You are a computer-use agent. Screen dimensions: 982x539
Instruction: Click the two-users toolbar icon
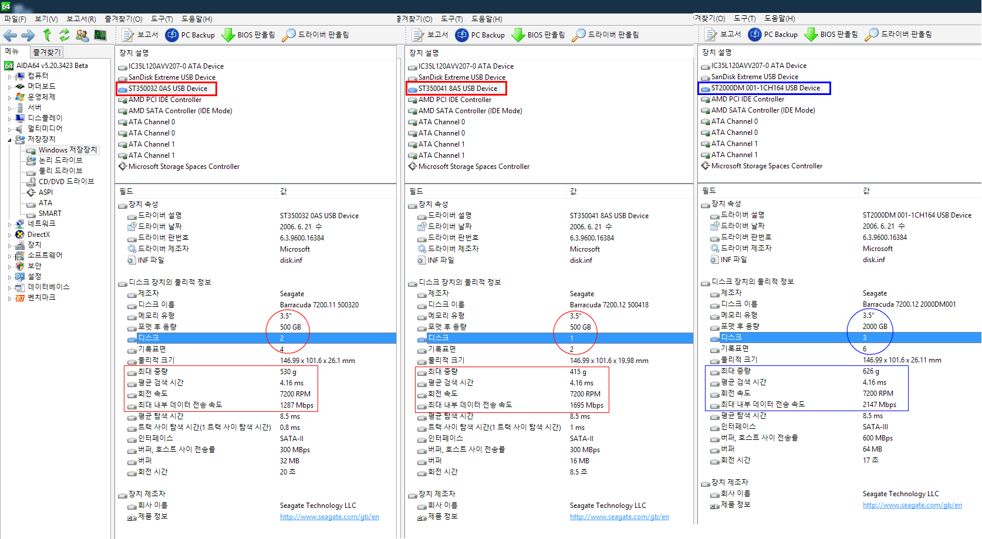[82, 35]
